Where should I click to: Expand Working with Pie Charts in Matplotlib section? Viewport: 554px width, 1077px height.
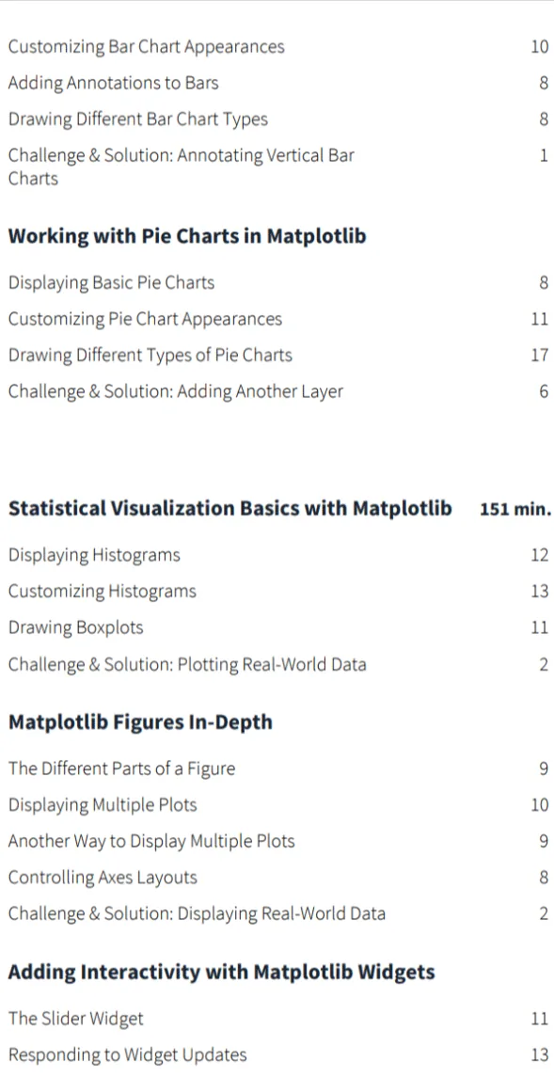click(187, 236)
